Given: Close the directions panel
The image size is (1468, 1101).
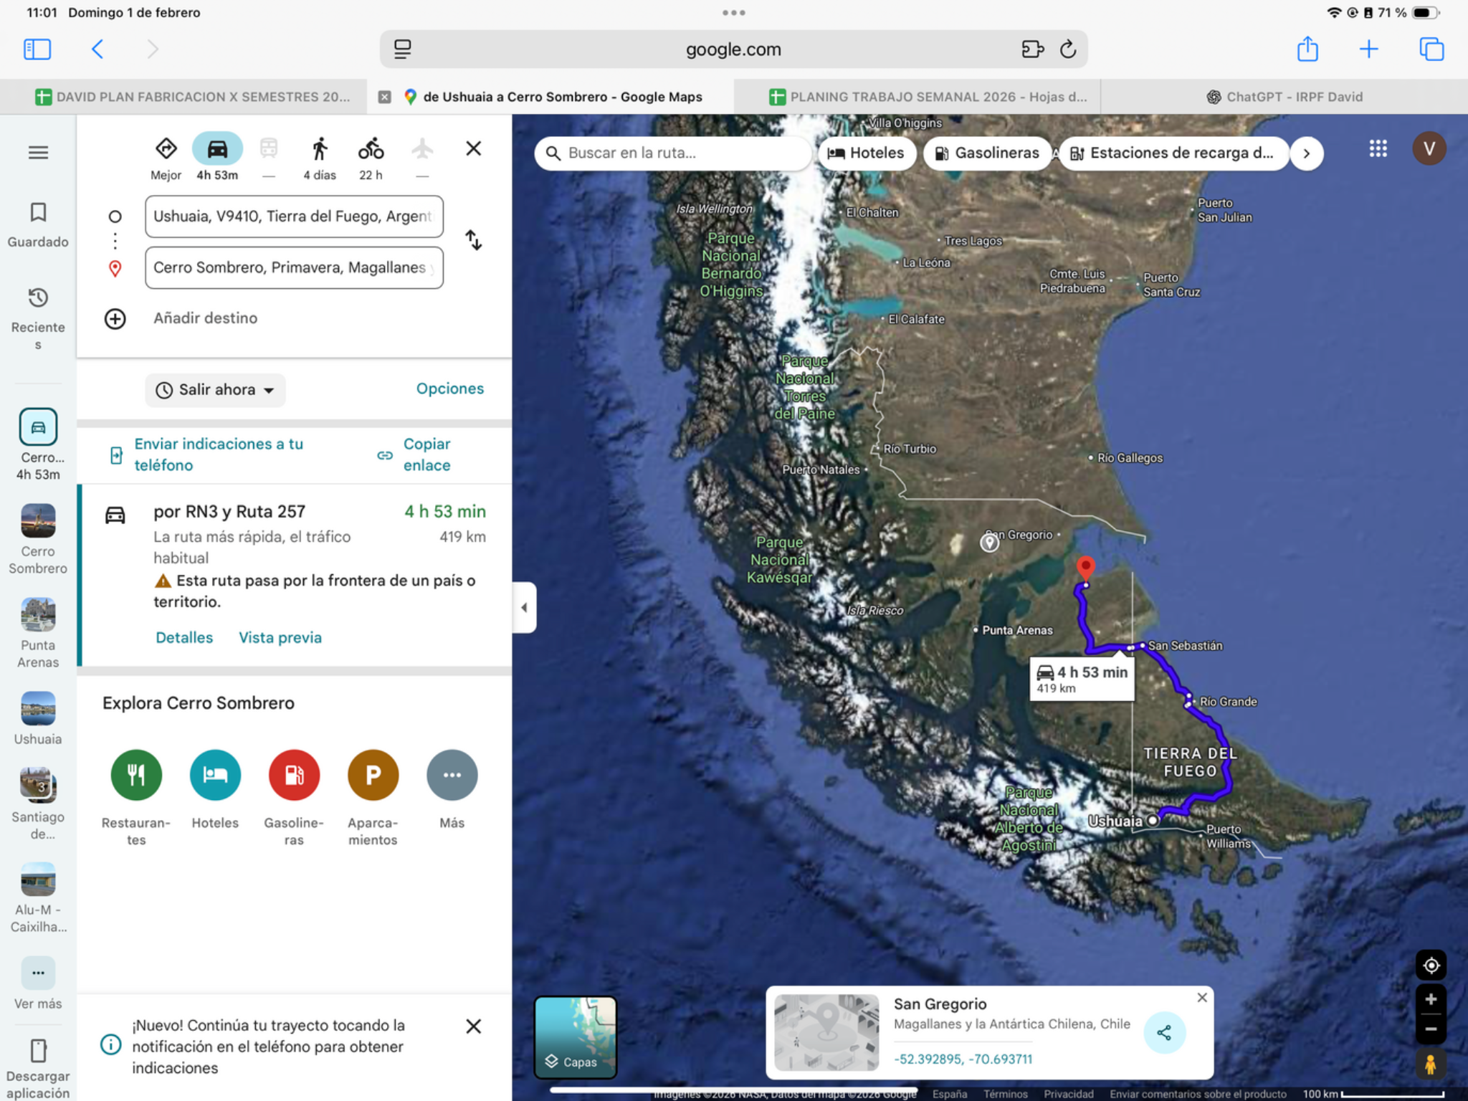Looking at the screenshot, I should pos(473,148).
